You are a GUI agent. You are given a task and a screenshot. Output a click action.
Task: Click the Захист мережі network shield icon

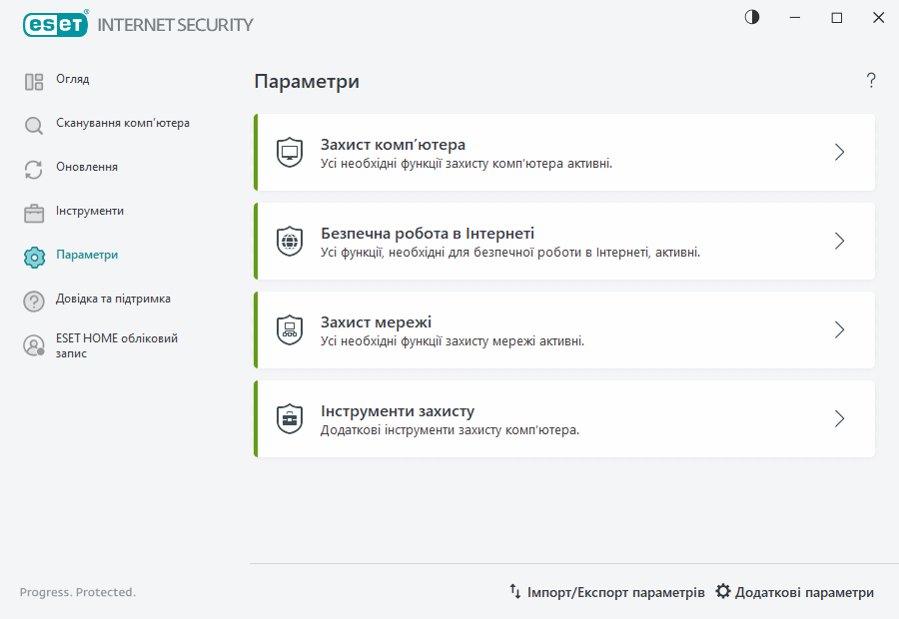pyautogui.click(x=290, y=329)
